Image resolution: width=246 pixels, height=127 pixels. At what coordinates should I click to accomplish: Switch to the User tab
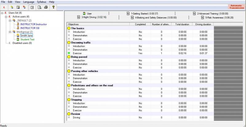pos(87,14)
